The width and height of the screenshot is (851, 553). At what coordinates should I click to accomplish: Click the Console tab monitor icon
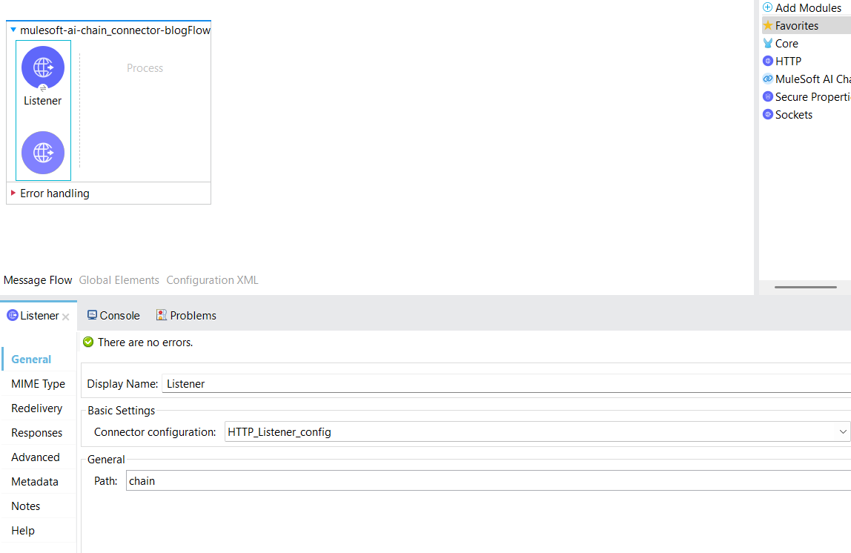pos(92,315)
